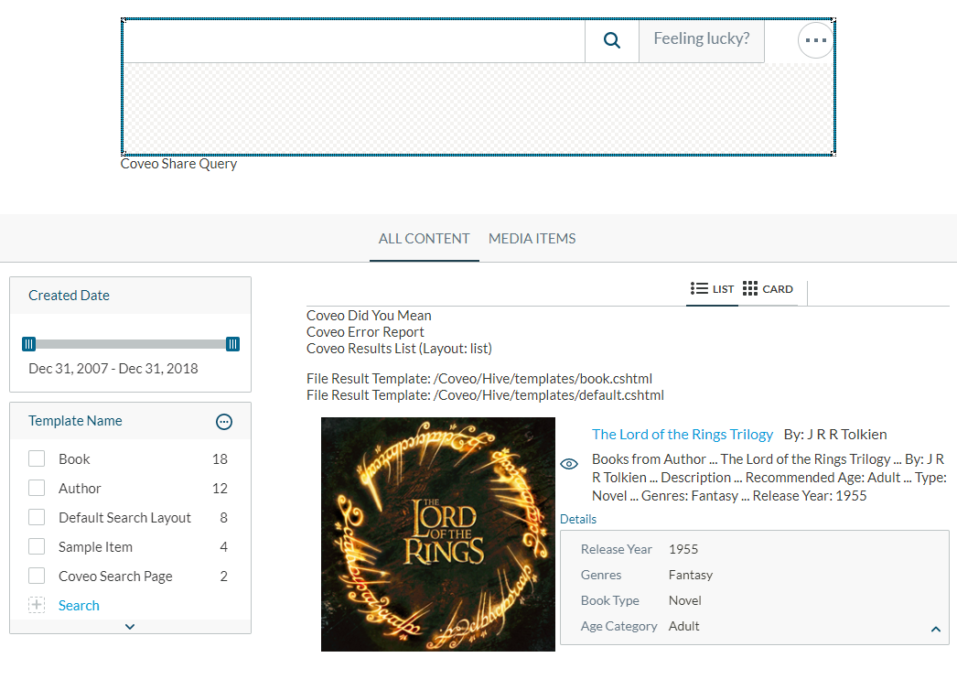Screen dimensions: 957x679
Task: Click the By: J R R Tolkien text
Action: pos(835,434)
